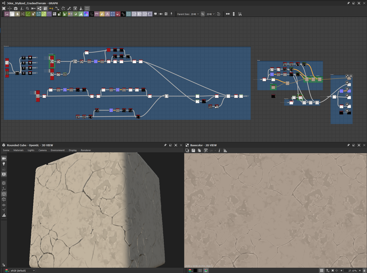Screen dimensions: 367x273
Task: Toggle the zoom lock in 2D view status bar
Action: (364, 271)
